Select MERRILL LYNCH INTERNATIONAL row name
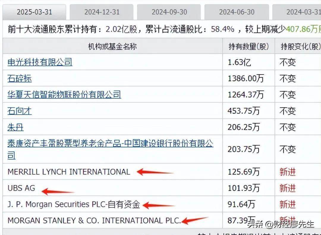 (69, 171)
